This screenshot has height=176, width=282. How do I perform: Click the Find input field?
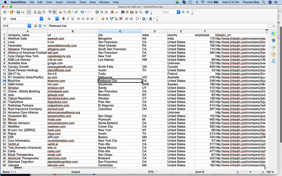click(169, 12)
